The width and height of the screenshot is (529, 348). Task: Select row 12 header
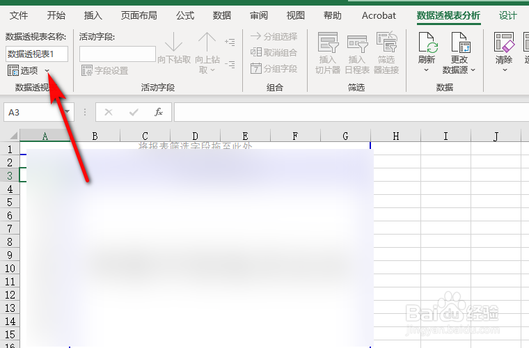tap(10, 294)
